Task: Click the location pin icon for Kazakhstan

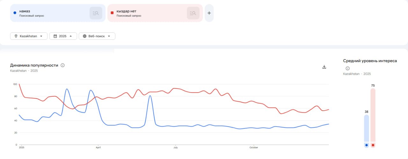Action: pyautogui.click(x=16, y=36)
